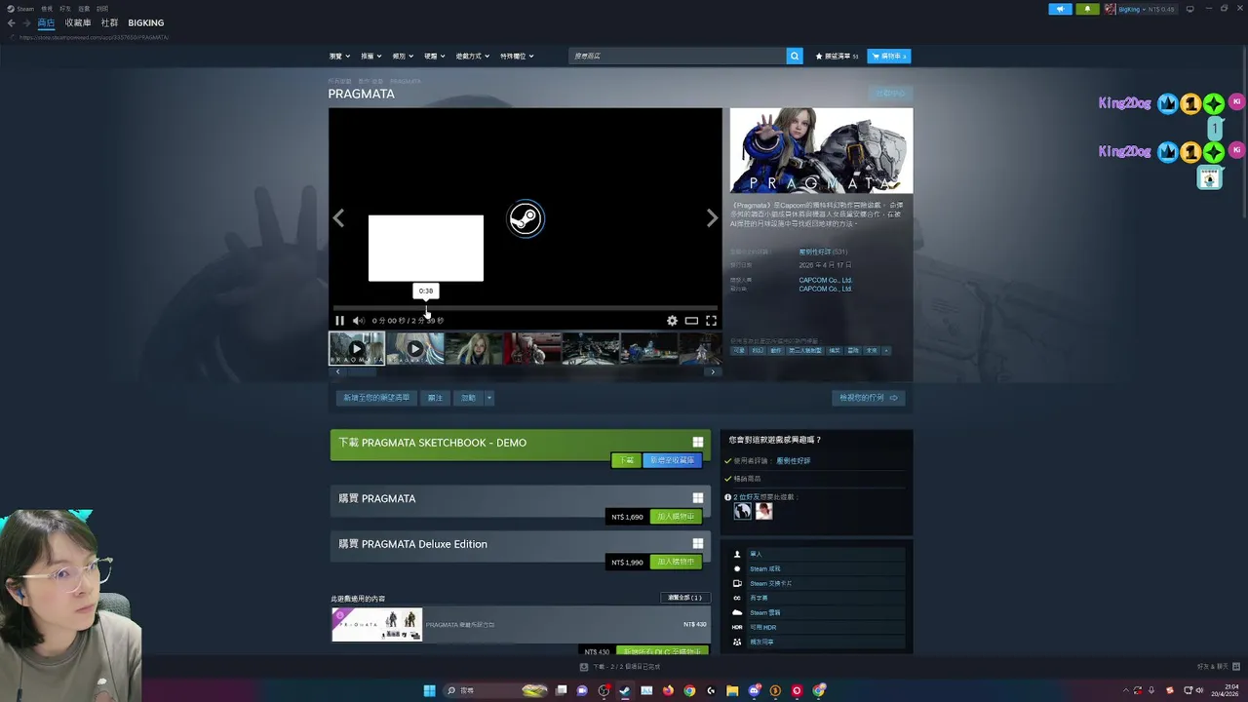Open the 社群 community tab
This screenshot has height=702, width=1248.
[110, 22]
